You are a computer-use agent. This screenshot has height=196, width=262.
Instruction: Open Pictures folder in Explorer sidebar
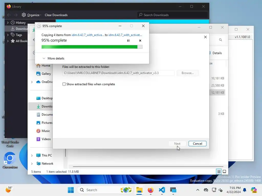pos(44,123)
